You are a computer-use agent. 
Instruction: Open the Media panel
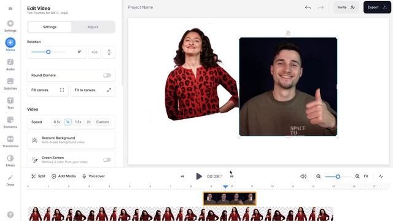point(10,45)
